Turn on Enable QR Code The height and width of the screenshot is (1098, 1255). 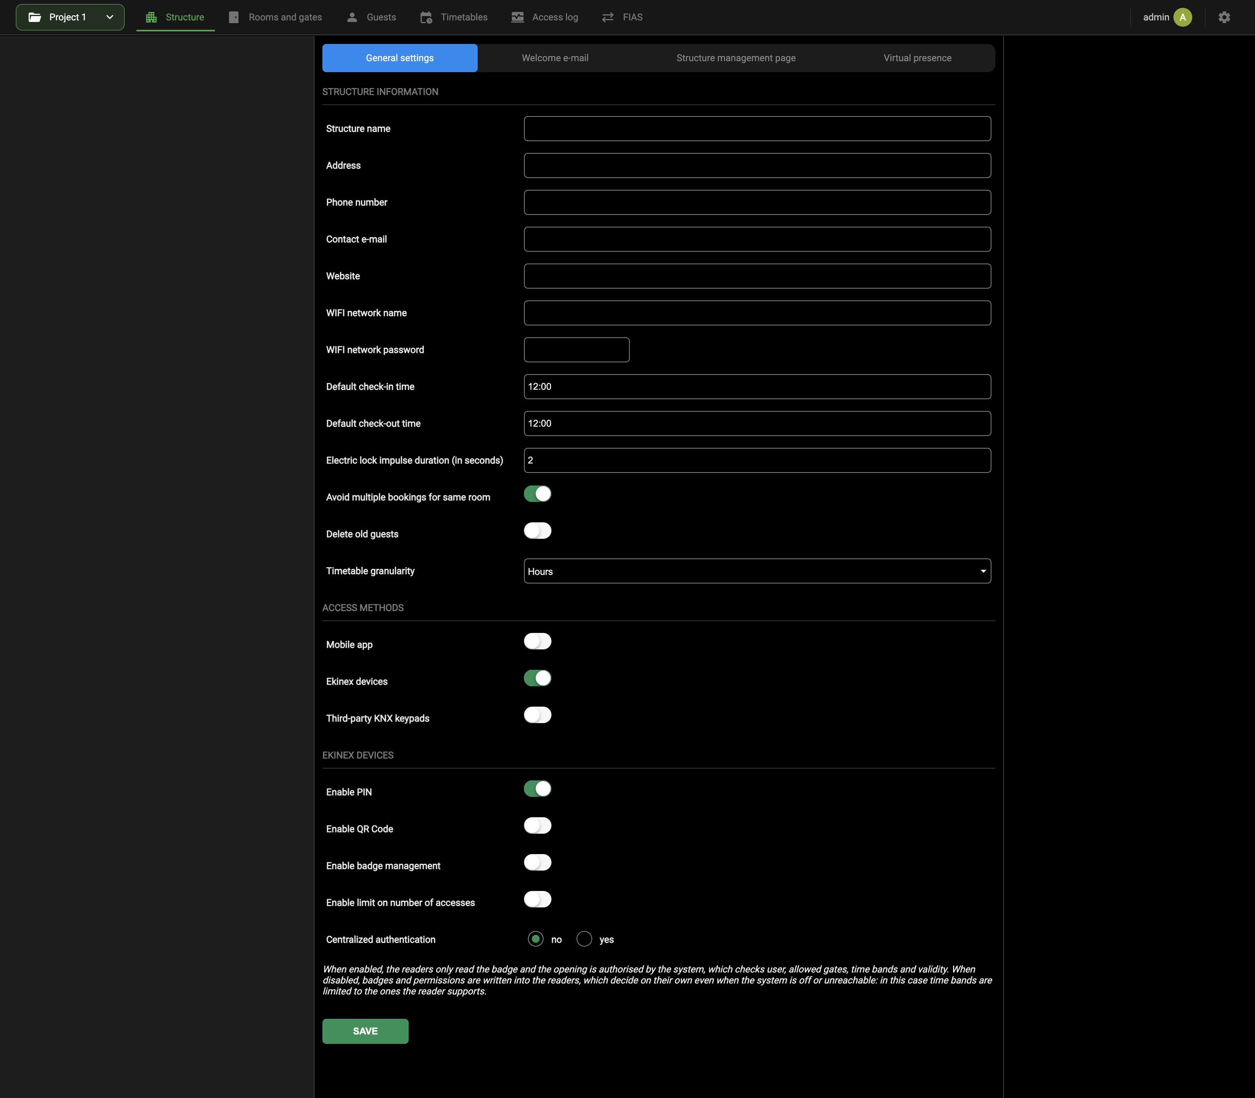click(537, 825)
